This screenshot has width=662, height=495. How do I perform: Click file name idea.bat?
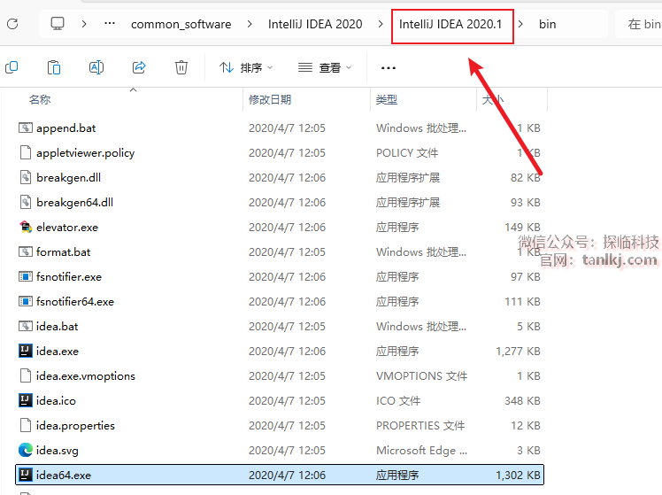point(57,327)
